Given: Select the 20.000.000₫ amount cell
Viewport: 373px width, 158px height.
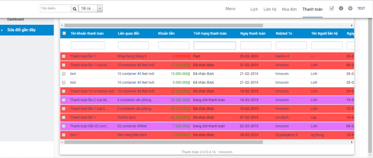Looking at the screenshot, I should click(x=180, y=100).
